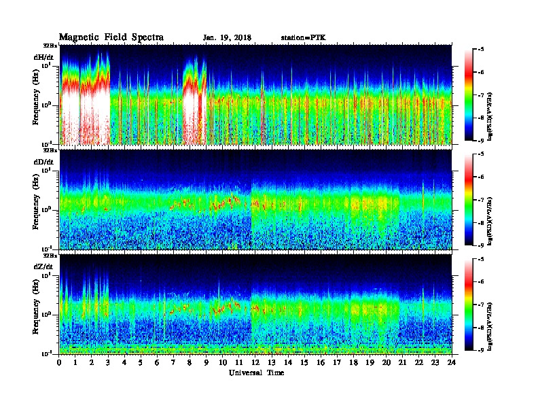Click hour tick label 24 on the time axis

coord(452,363)
